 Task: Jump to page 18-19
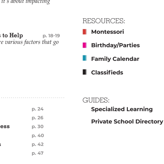click(51, 36)
